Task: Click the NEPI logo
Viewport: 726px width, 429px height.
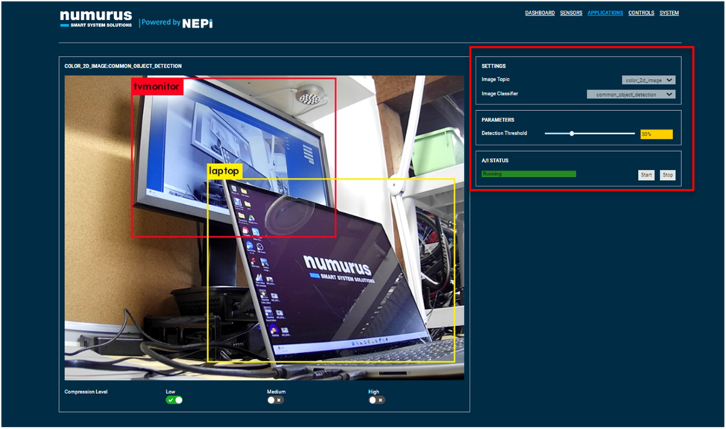Action: [197, 22]
